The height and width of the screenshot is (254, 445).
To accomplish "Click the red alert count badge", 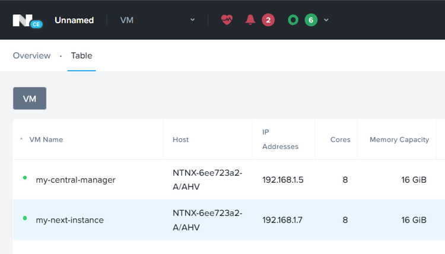I will [268, 20].
